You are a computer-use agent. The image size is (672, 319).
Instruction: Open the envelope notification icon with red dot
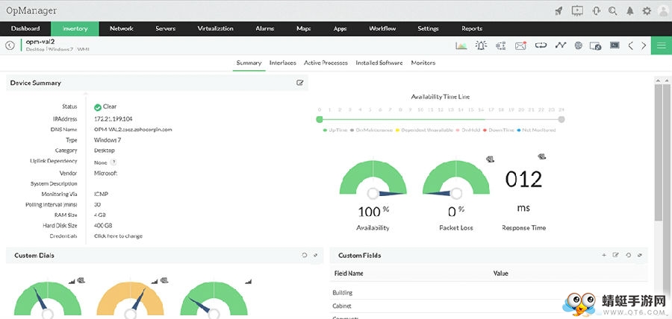point(520,45)
